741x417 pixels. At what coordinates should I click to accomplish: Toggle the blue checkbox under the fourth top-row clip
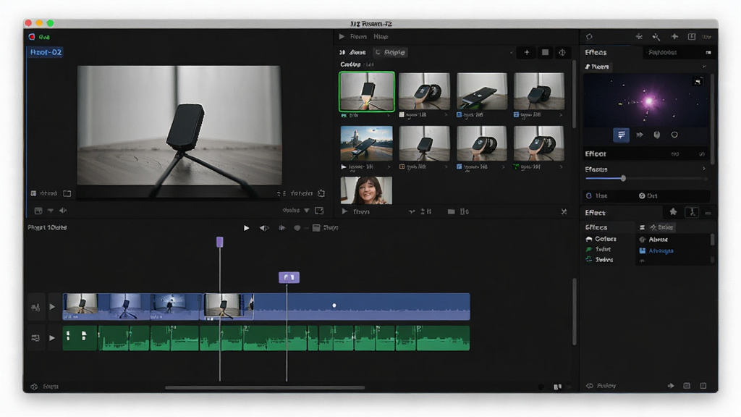516,115
